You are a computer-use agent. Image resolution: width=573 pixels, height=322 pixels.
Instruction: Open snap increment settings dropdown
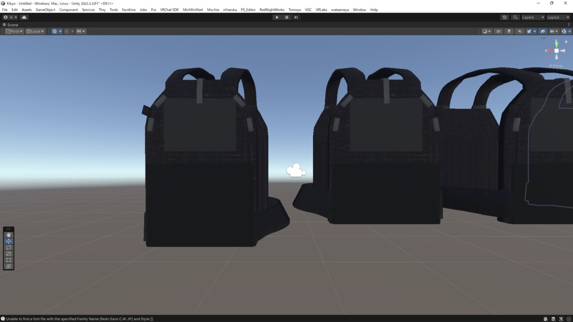point(81,31)
